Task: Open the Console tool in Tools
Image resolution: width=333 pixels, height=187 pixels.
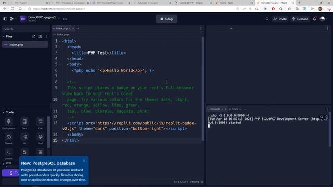Action: (9, 154)
